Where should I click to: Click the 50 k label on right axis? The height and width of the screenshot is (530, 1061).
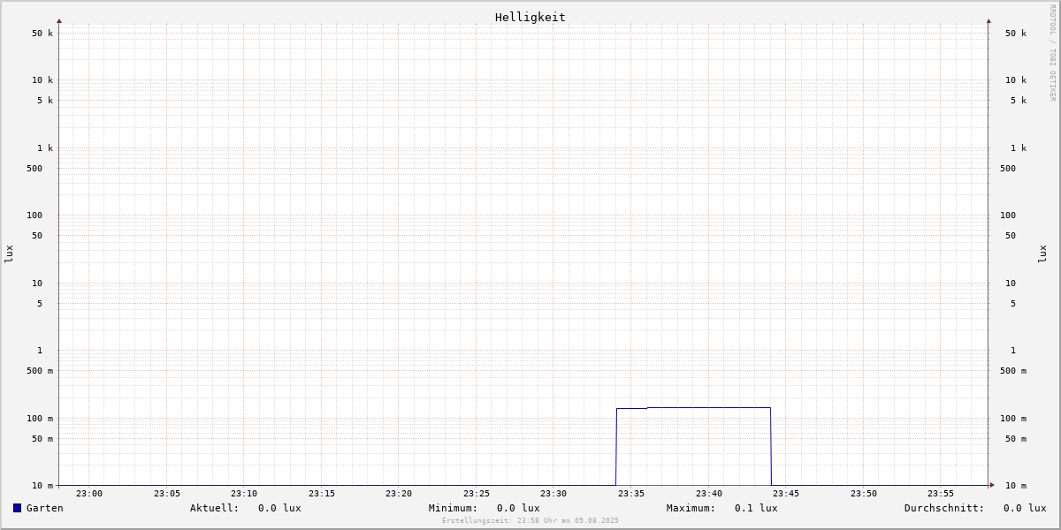1016,34
